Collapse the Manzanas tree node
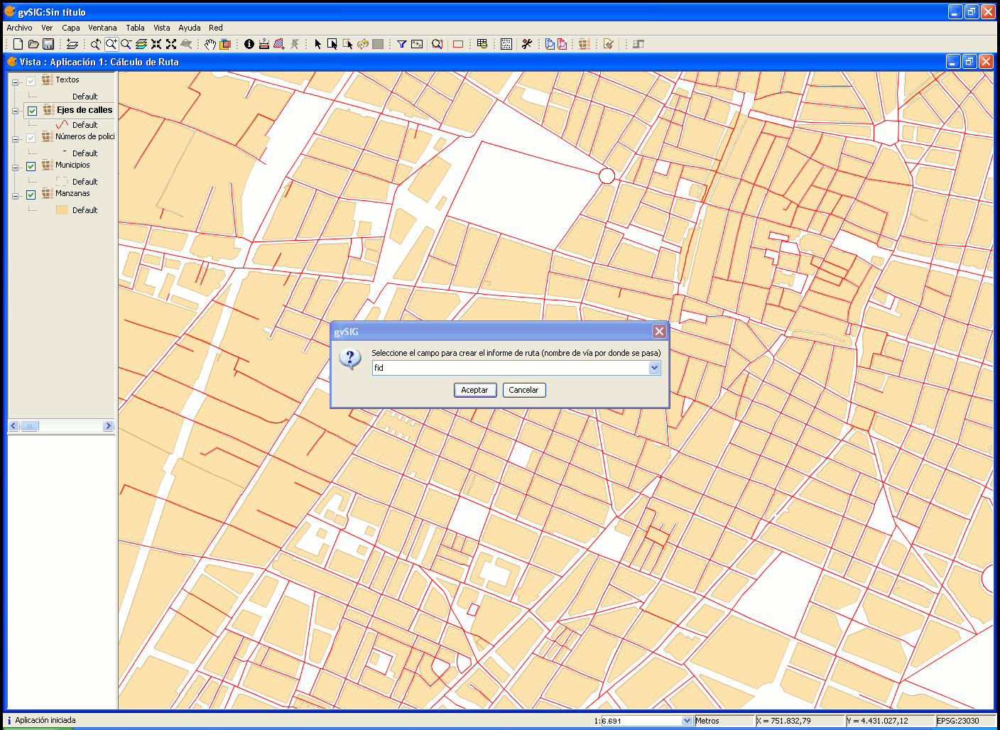Image resolution: width=1000 pixels, height=730 pixels. (x=15, y=196)
